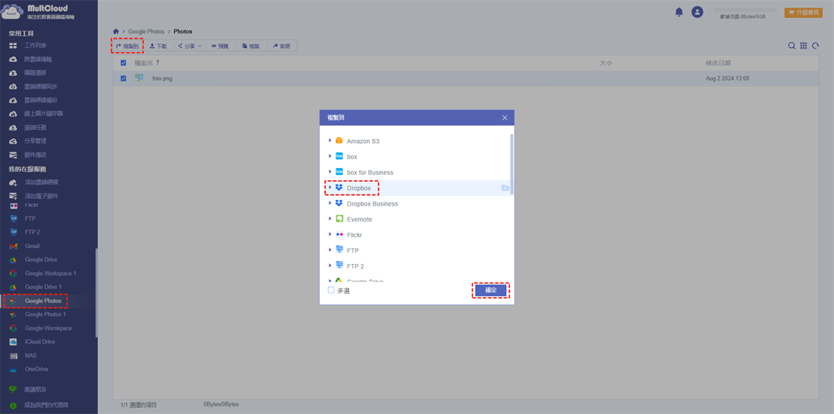Image resolution: width=834 pixels, height=414 pixels.
Task: Expand the FTP tree node
Action: (x=330, y=250)
